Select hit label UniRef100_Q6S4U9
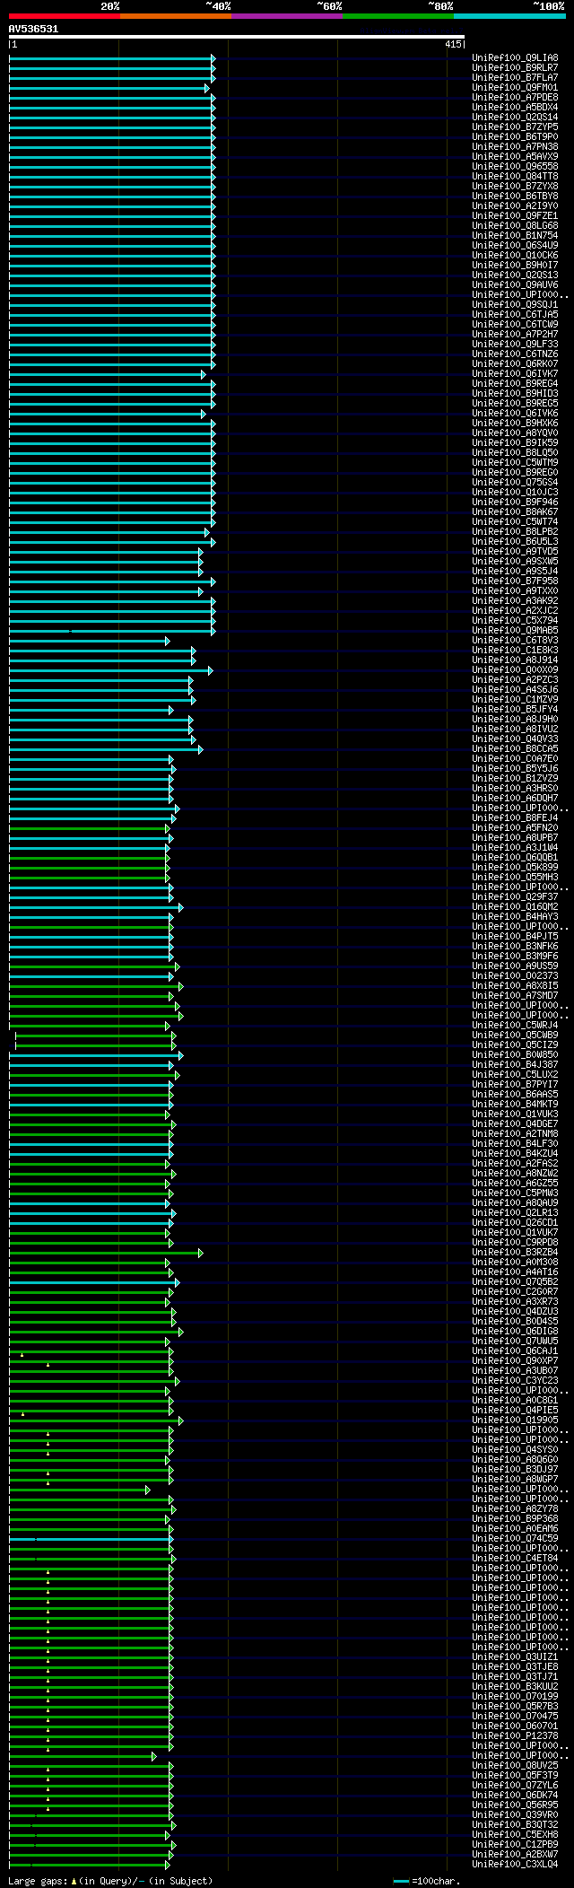 coord(515,246)
